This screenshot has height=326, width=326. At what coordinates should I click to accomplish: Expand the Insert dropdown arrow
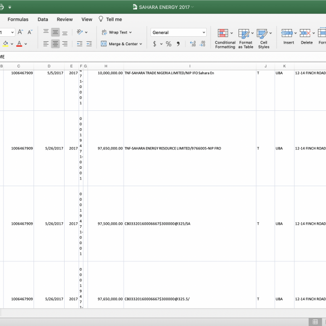point(295,33)
